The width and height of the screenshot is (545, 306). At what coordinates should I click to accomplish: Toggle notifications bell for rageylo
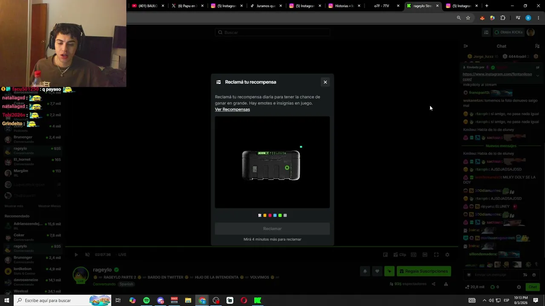click(x=365, y=271)
